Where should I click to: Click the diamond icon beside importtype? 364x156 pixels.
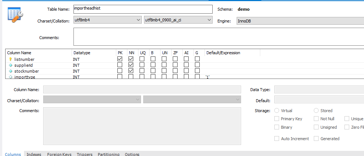[x=10, y=77]
